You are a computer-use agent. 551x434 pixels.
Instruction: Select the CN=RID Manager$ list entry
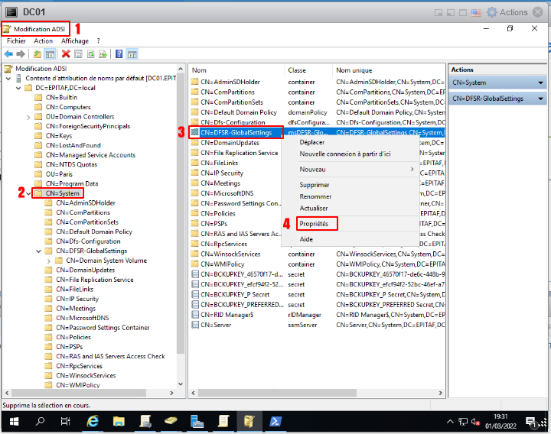pyautogui.click(x=230, y=314)
